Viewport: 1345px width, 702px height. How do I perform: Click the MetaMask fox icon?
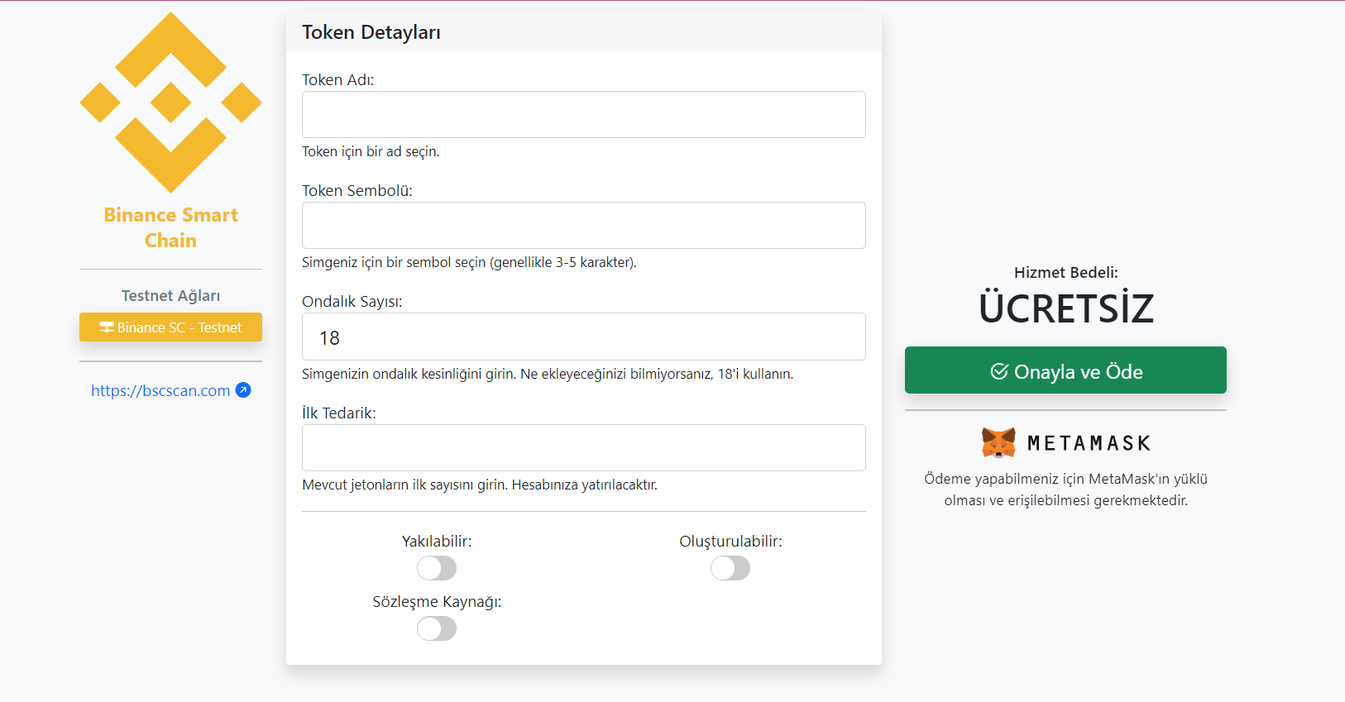(998, 443)
